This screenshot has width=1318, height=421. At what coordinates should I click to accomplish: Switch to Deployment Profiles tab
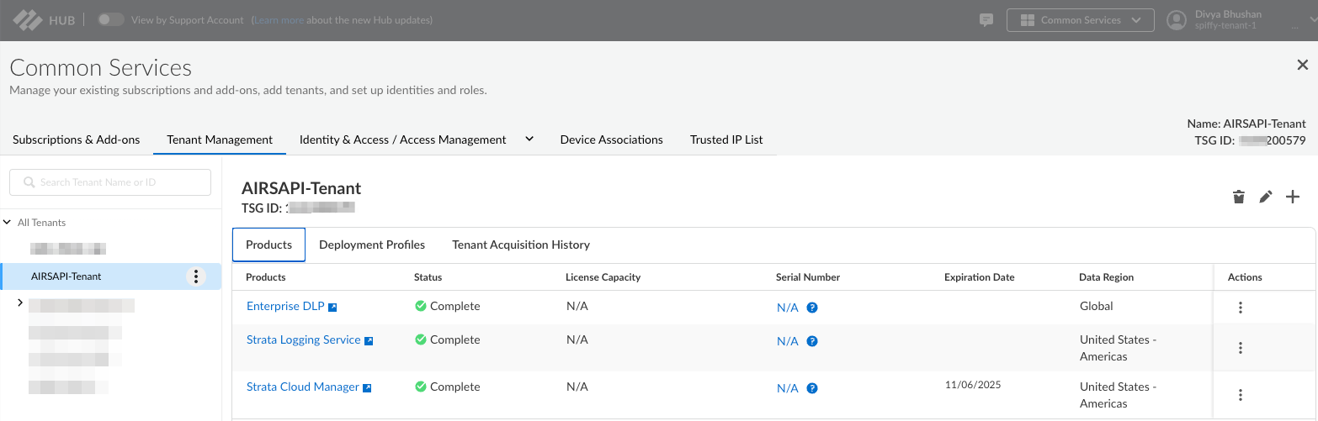(372, 245)
